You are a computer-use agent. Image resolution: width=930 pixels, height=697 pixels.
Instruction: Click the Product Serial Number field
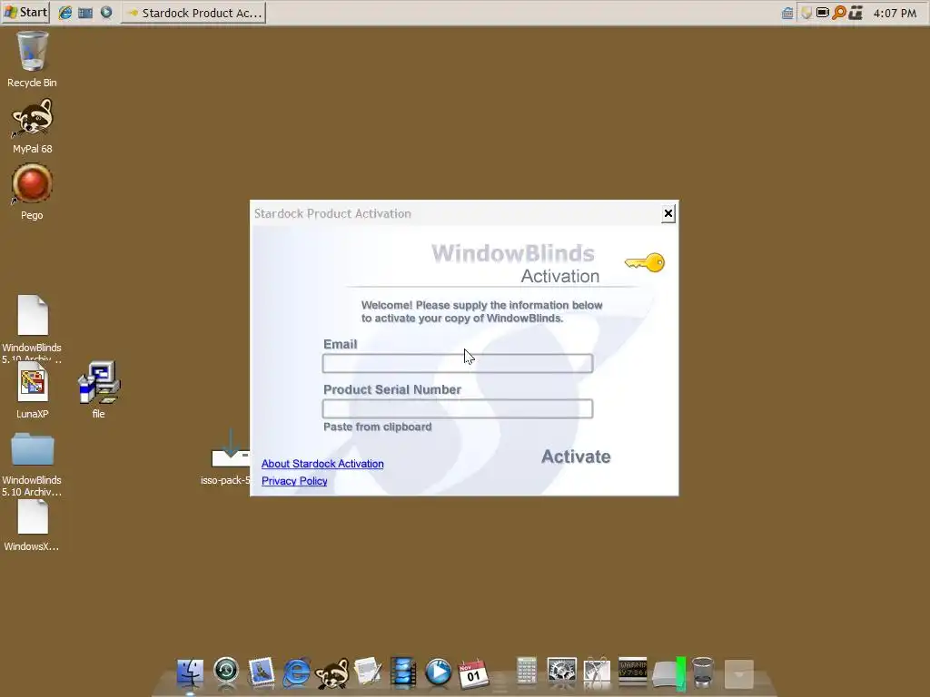pos(458,408)
